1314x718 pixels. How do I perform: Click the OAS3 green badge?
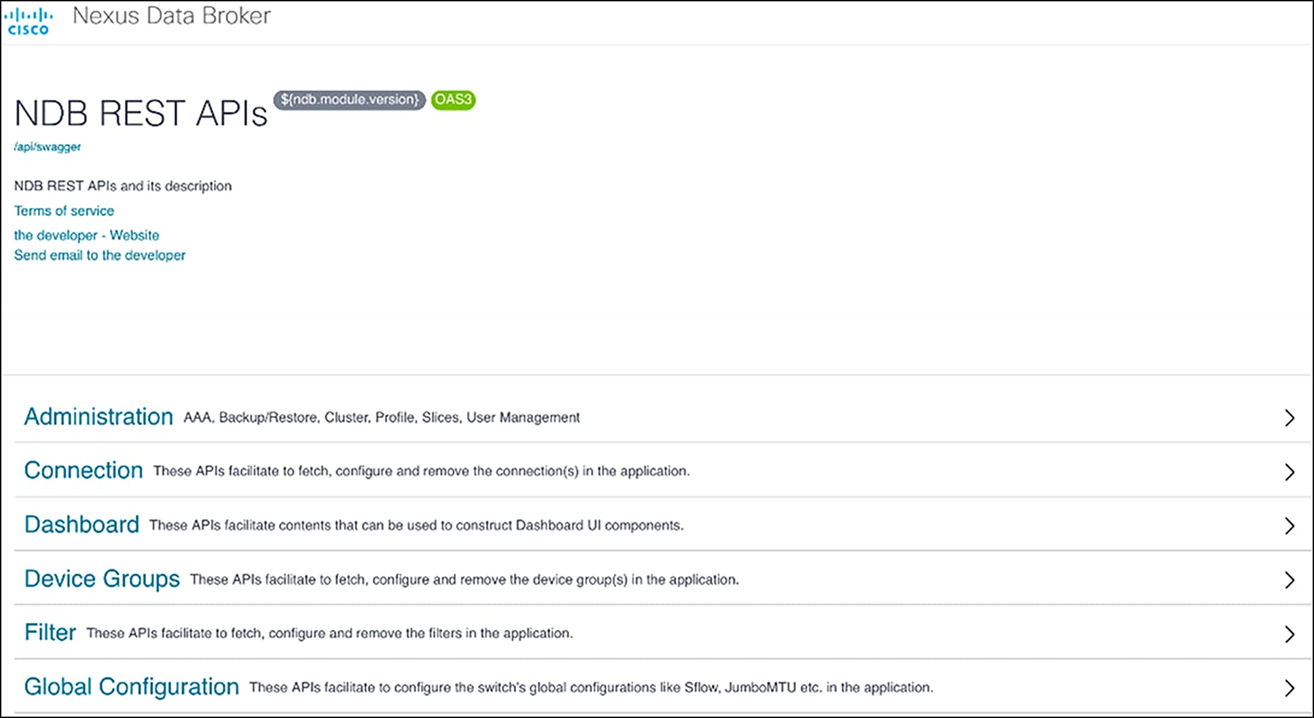[453, 100]
